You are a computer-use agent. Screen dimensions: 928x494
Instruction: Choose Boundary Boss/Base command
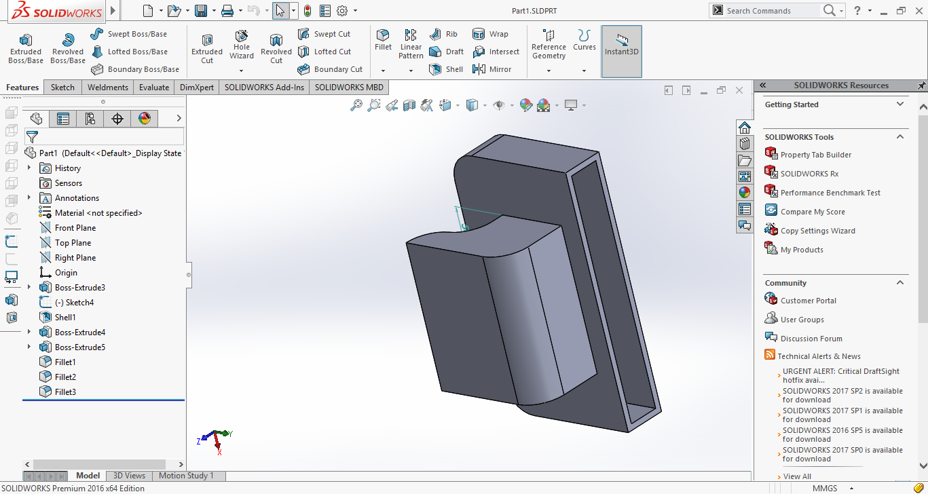tap(135, 69)
